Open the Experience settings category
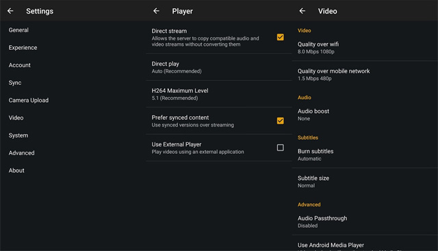438x251 pixels. click(23, 48)
